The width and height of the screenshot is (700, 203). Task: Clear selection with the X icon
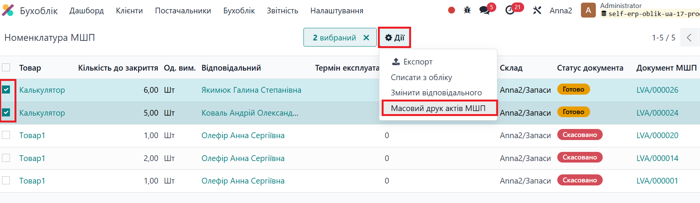click(x=366, y=38)
